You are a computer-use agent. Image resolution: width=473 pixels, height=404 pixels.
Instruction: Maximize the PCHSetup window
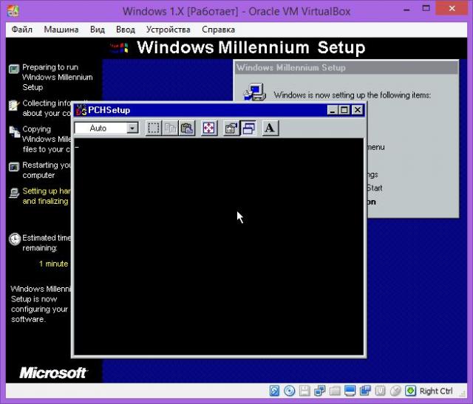344,110
